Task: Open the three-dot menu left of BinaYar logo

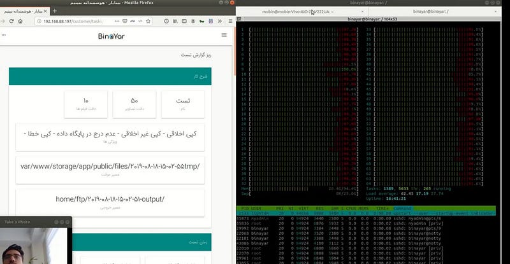Action: point(4,35)
